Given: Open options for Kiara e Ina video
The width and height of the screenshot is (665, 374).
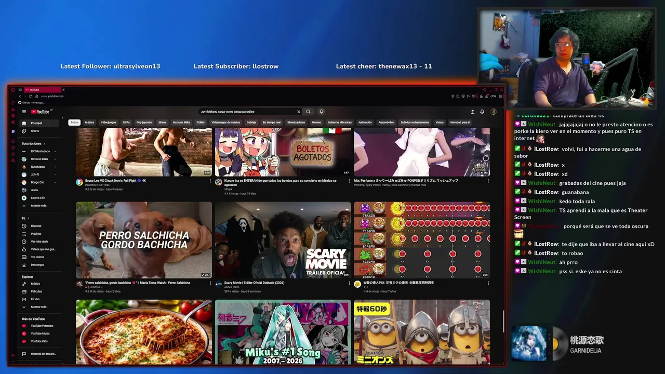Looking at the screenshot, I should (x=349, y=181).
